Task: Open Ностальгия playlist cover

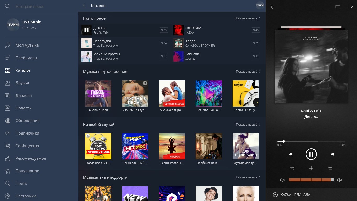Action: [246, 93]
